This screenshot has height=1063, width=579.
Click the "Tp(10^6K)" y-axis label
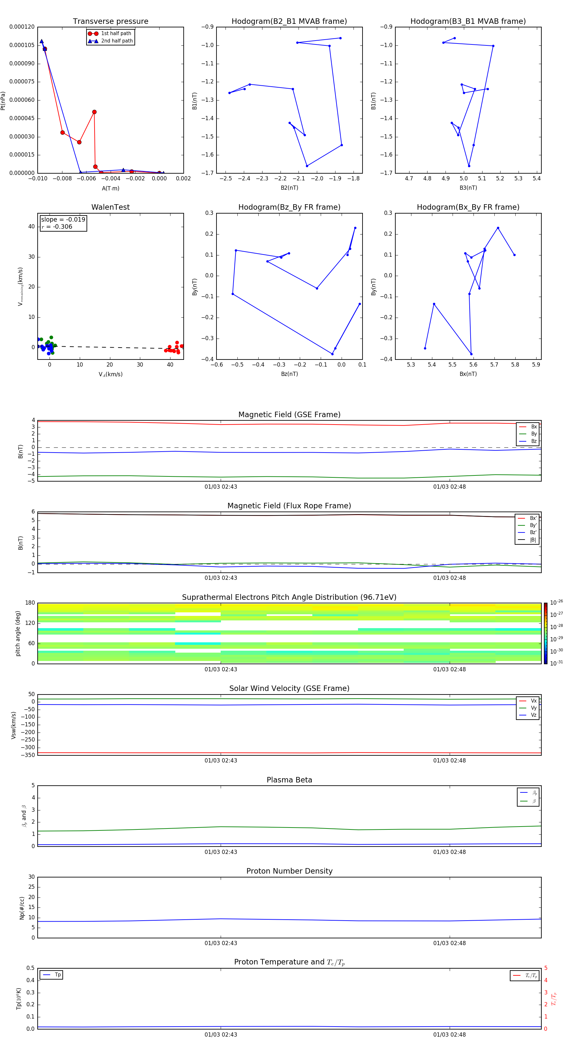(x=19, y=999)
